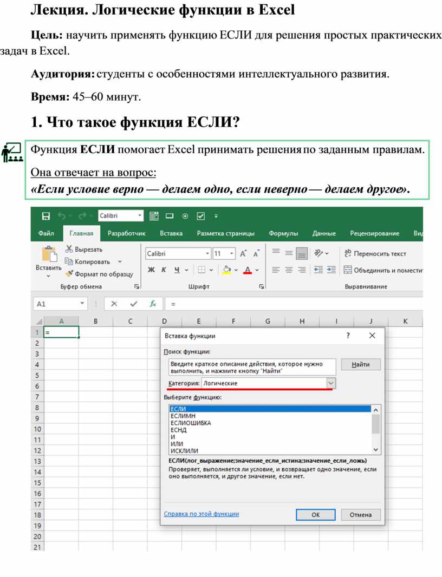Open the Категория dropdown in the dialog
This screenshot has height=577, width=442.
[x=331, y=383]
